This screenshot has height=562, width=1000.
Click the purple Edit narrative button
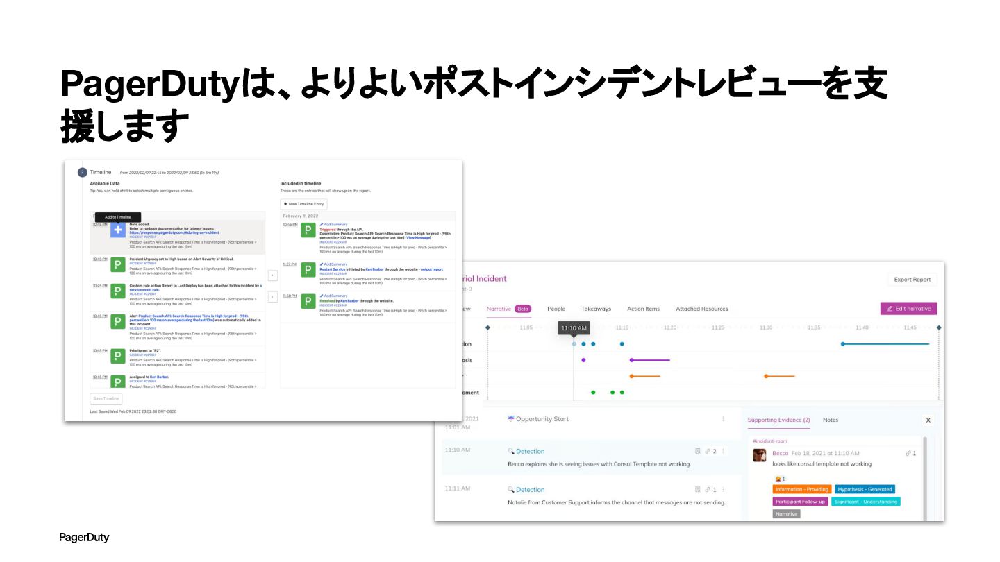point(909,308)
